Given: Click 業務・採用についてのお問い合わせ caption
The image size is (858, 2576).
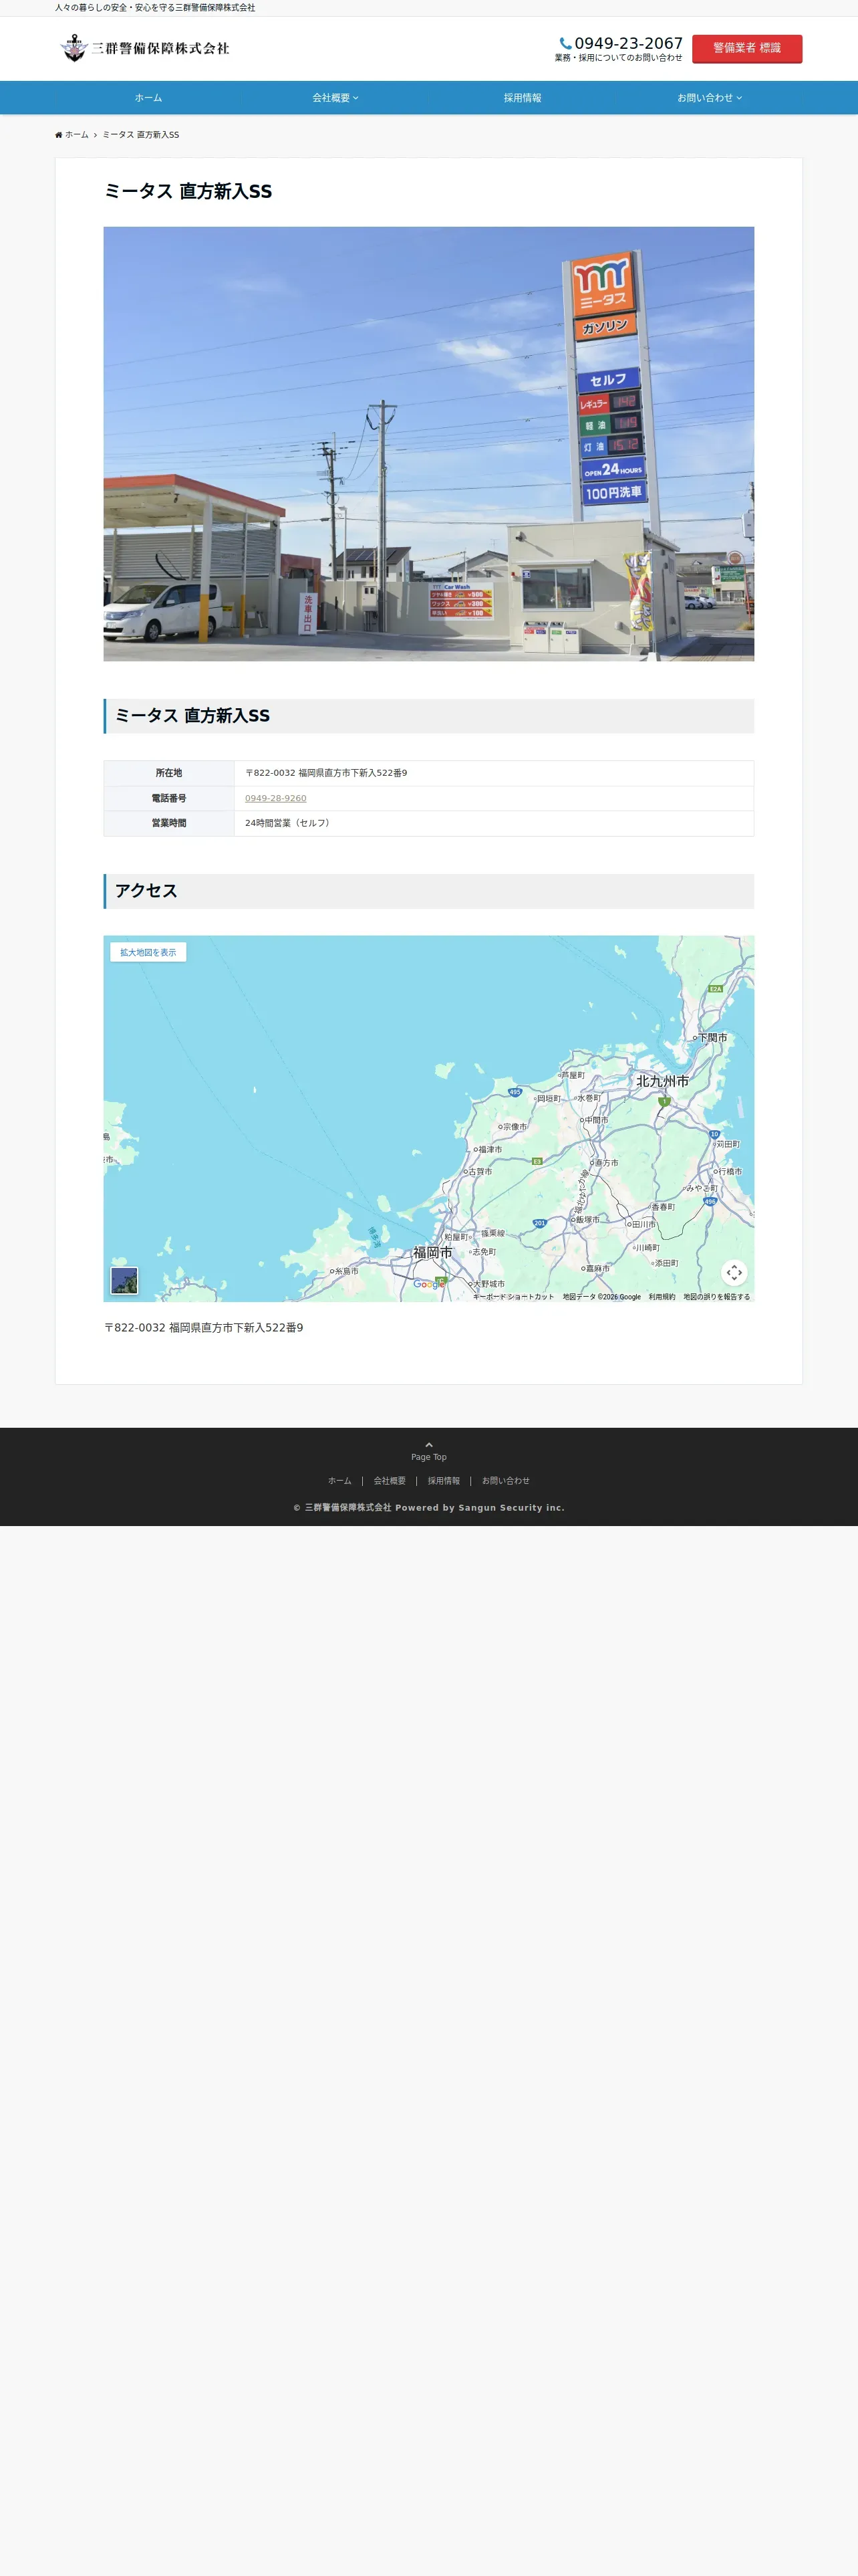Looking at the screenshot, I should coord(618,58).
